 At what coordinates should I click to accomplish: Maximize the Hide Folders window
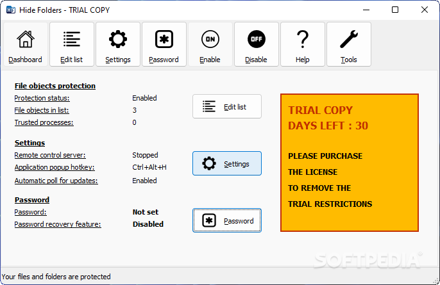pos(395,10)
